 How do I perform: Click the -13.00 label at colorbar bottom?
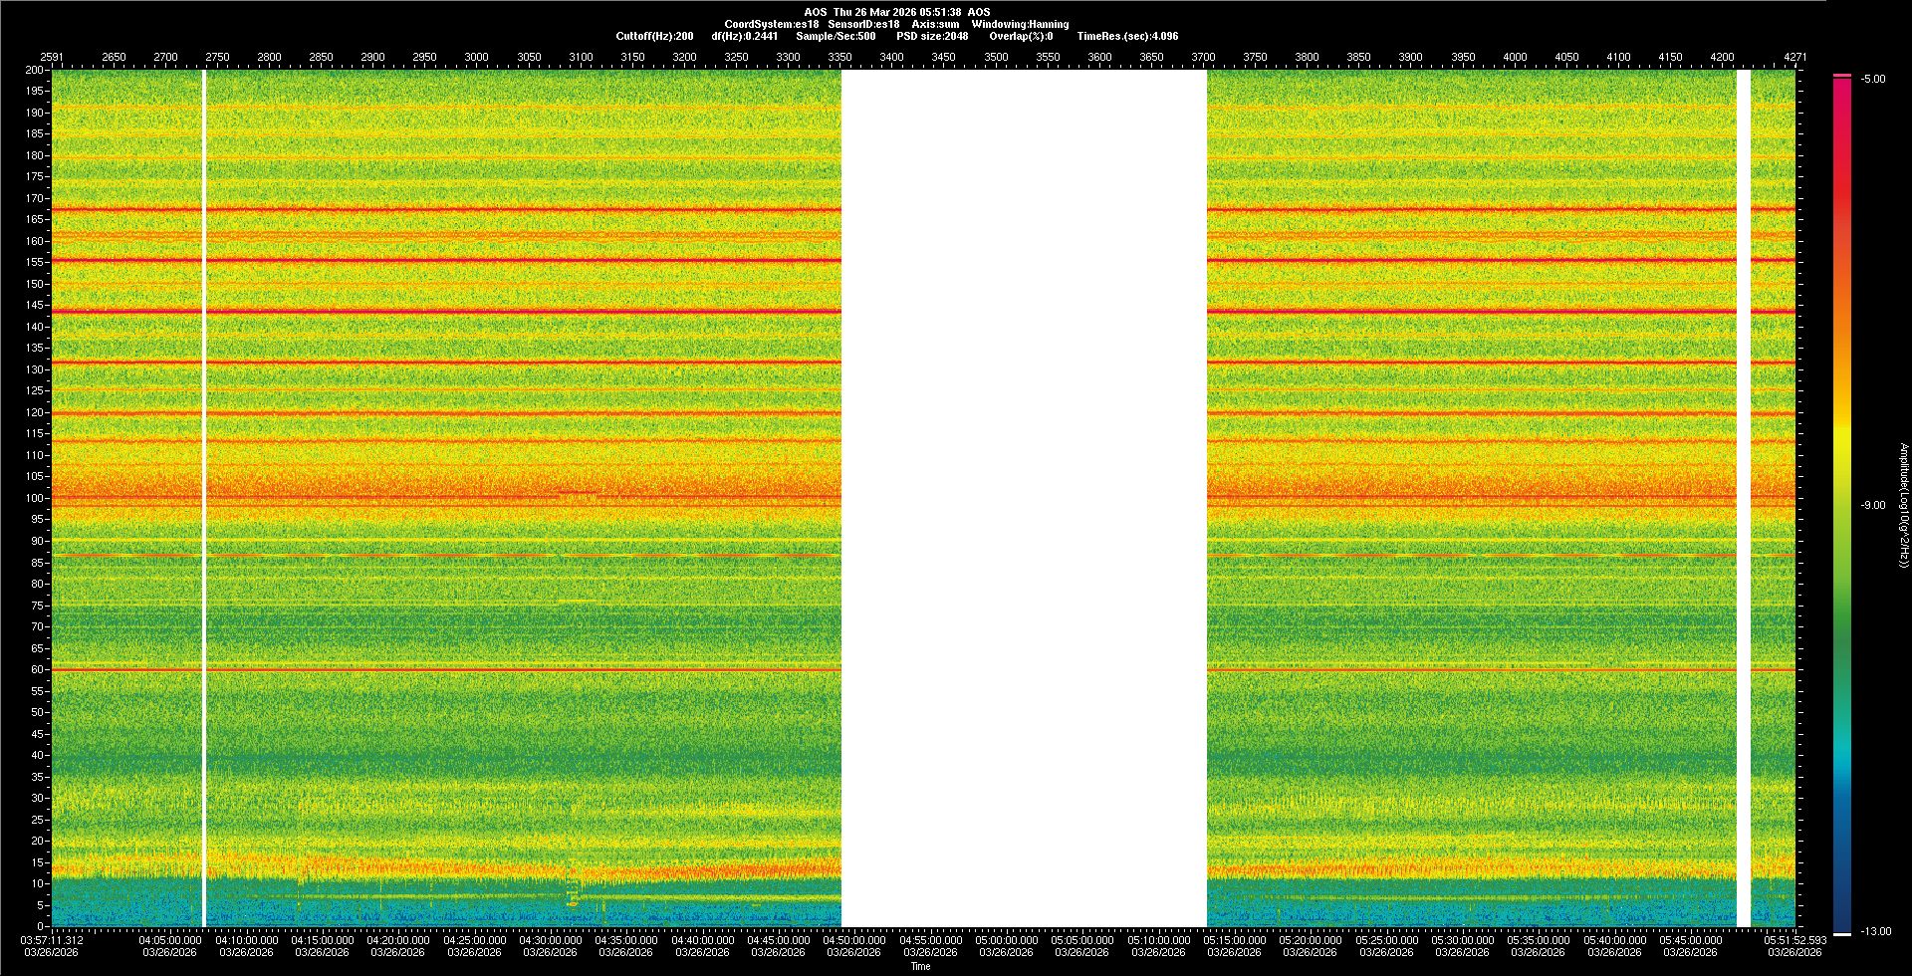tap(1875, 932)
